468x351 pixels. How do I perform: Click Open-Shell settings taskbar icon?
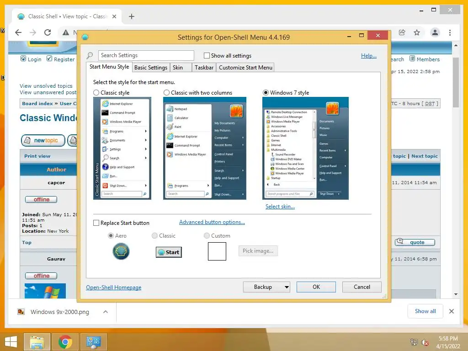[93, 342]
